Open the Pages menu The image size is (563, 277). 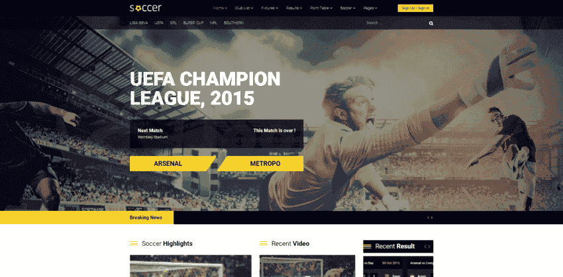(370, 8)
